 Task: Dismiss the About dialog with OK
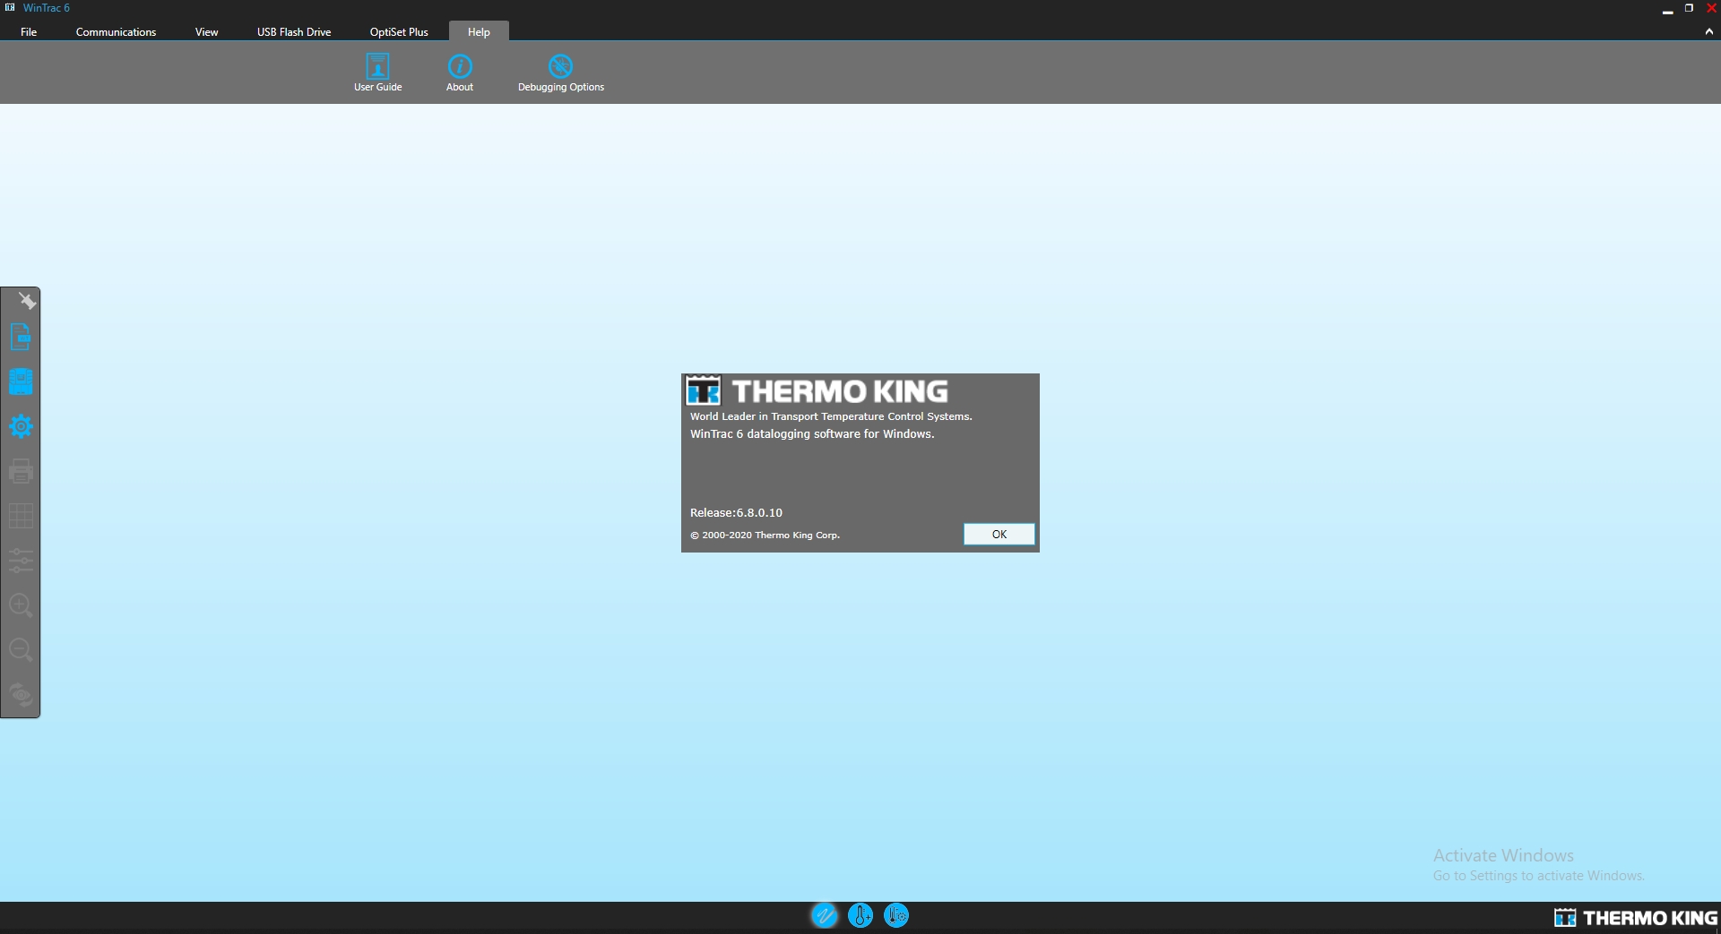coord(999,534)
